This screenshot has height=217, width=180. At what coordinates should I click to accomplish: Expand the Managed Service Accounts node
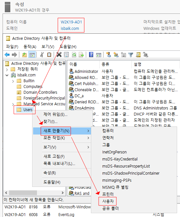tap(13, 104)
